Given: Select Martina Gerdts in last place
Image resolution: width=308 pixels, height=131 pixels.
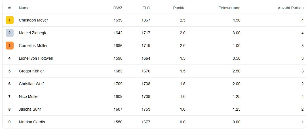Looking at the screenshot, I should coord(32,122).
